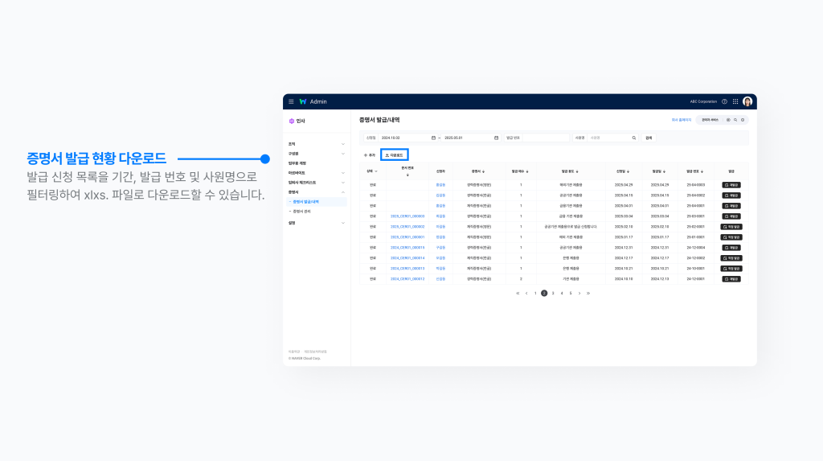
Task: Click magnifier icon in 사원명 search field
Action: pos(633,138)
